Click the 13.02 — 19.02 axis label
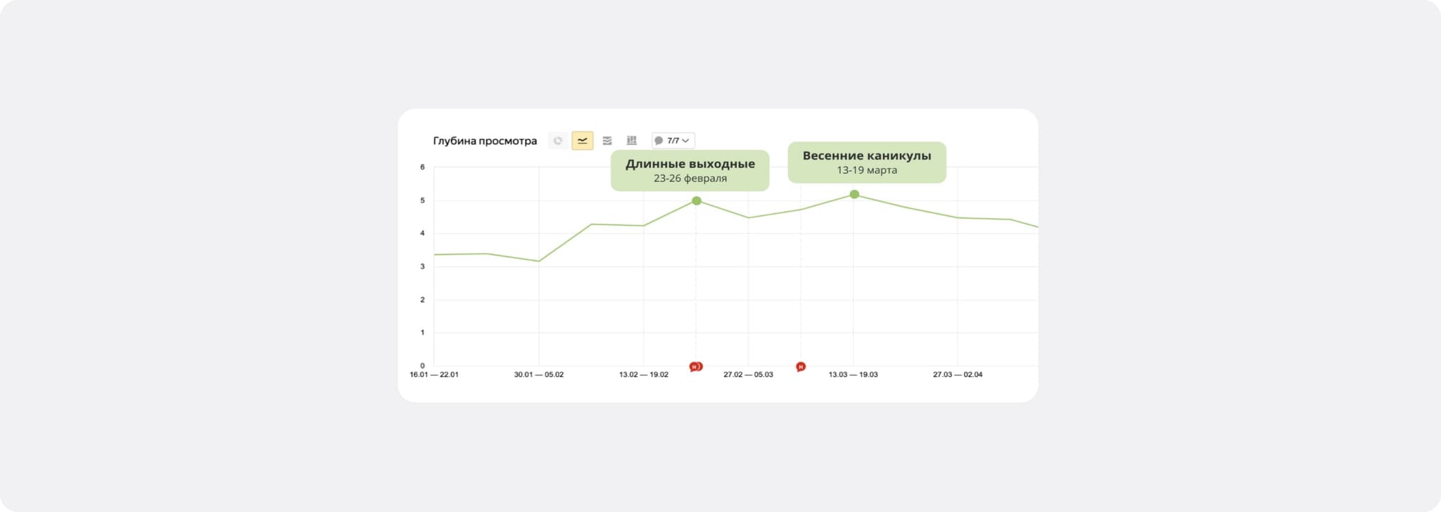This screenshot has width=1441, height=512. click(644, 375)
